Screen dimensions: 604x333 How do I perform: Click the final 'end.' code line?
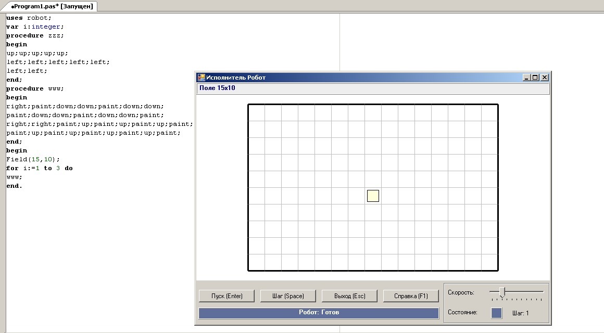pyautogui.click(x=14, y=186)
